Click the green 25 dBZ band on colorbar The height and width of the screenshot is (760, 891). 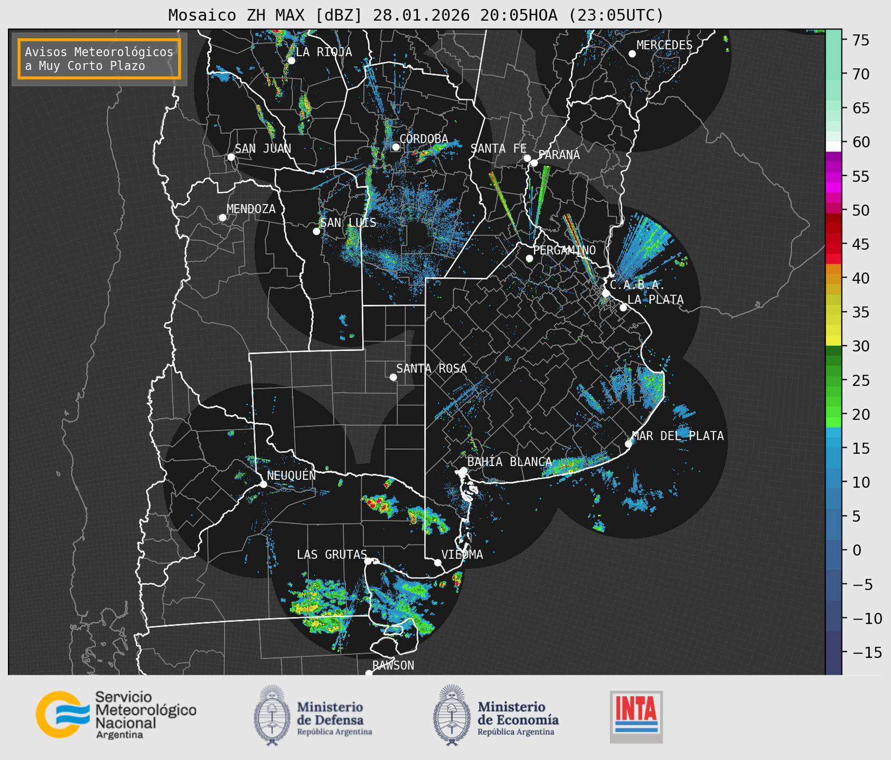pos(833,381)
